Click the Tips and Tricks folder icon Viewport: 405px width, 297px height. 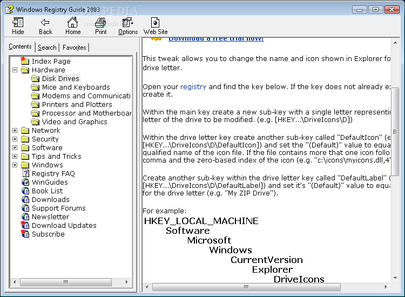[x=25, y=156]
